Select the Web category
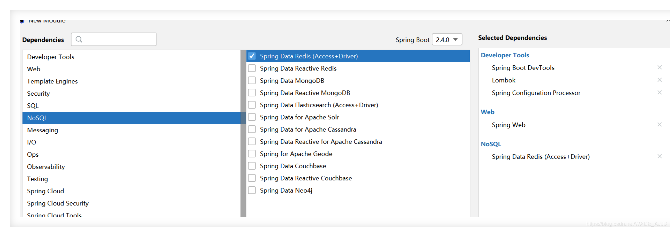 (x=131, y=69)
